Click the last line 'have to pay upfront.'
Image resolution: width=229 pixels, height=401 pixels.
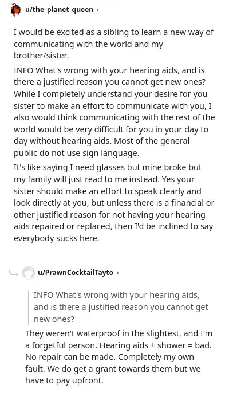tap(64, 380)
